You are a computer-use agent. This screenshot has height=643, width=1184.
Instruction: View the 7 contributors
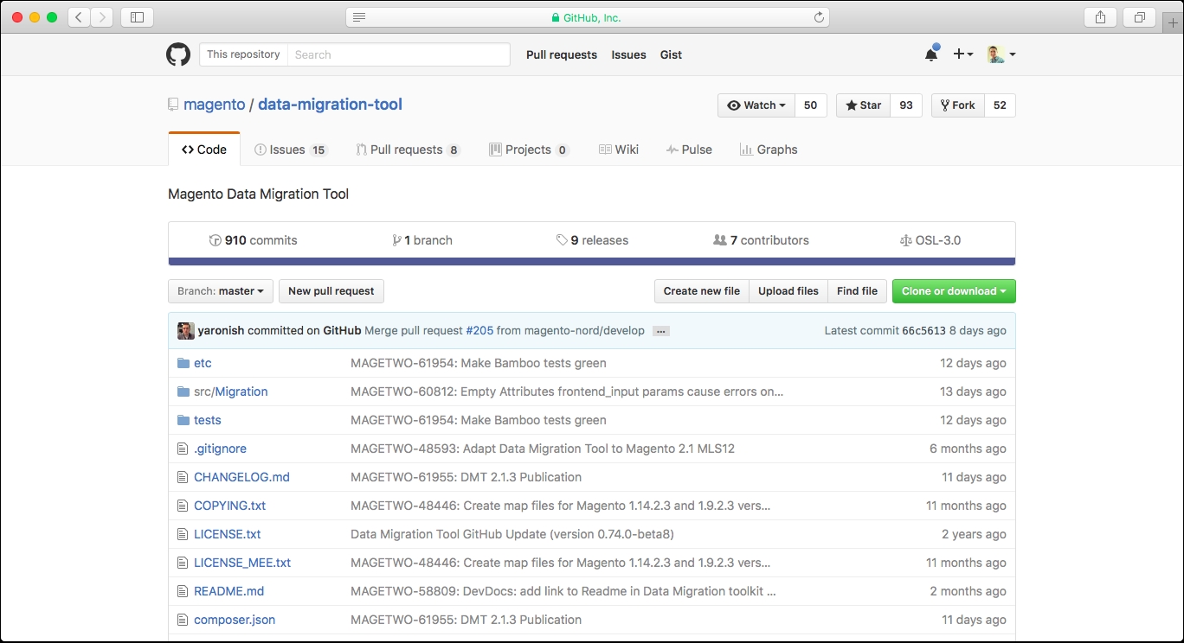click(x=761, y=240)
